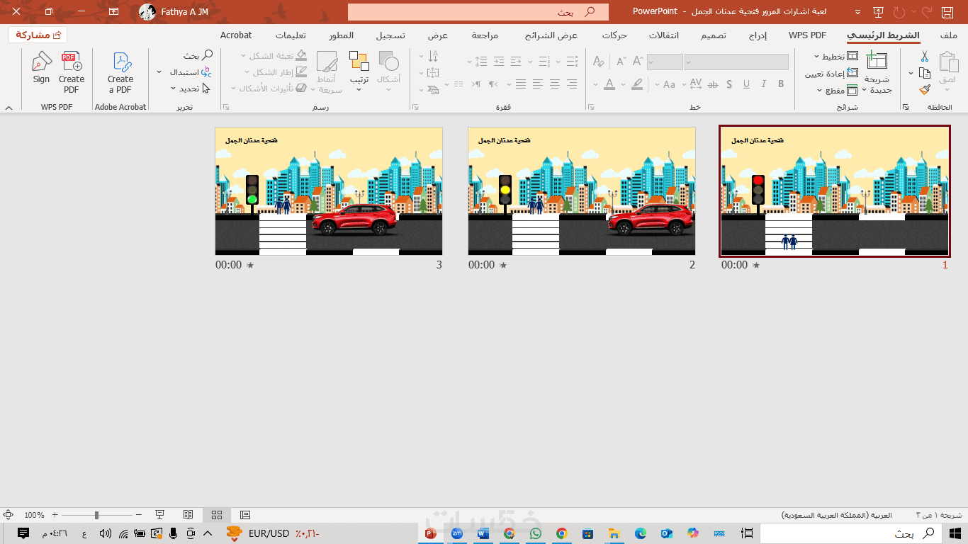
Task: Click the Find (بحث) magnifier in ribbon
Action: [x=207, y=55]
